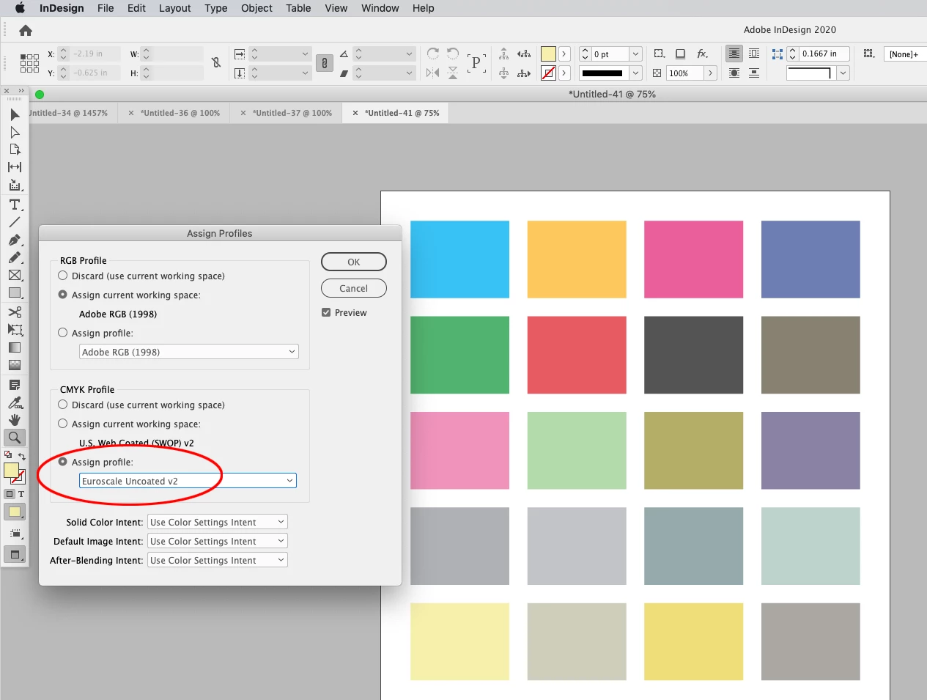Select the Rectangle Frame tool

(x=15, y=276)
